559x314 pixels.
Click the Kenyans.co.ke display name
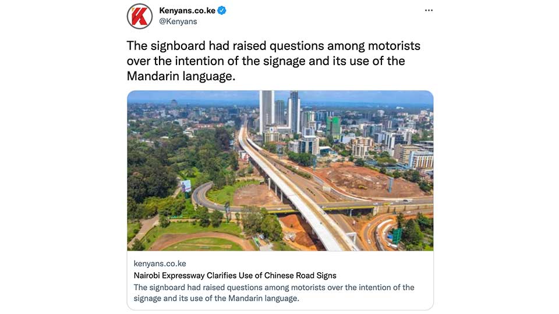[187, 10]
